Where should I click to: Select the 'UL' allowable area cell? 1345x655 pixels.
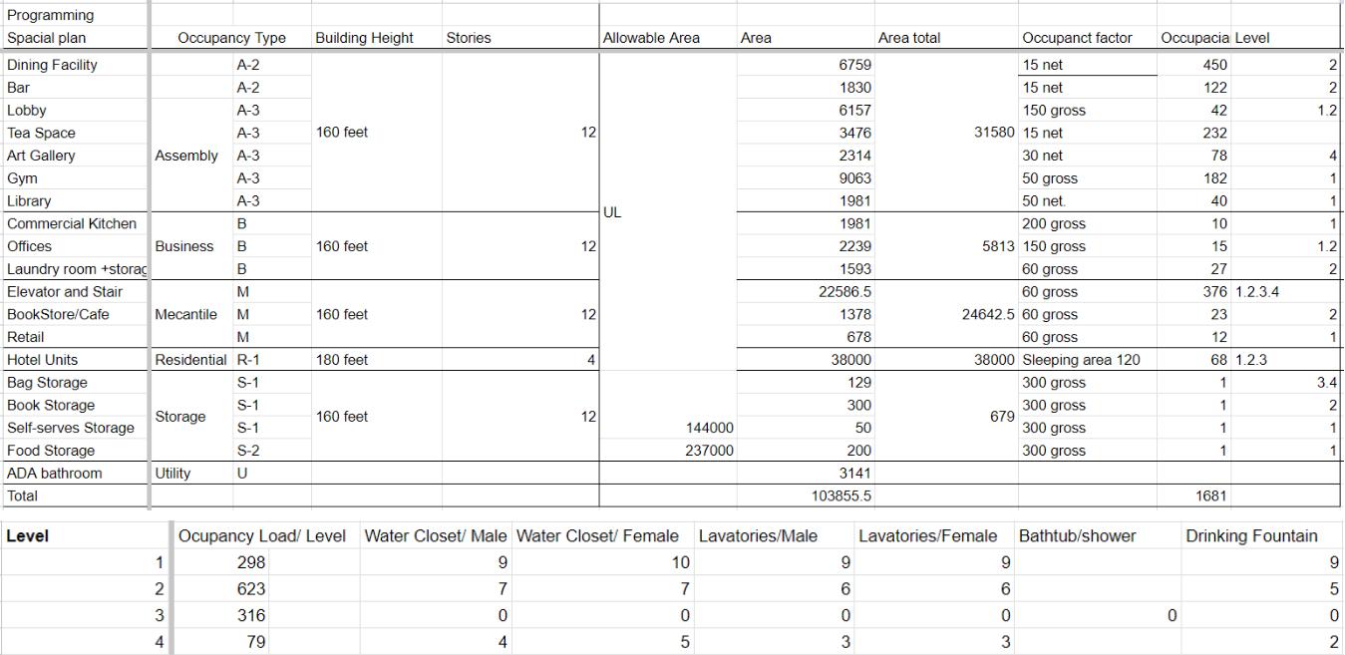pyautogui.click(x=668, y=212)
